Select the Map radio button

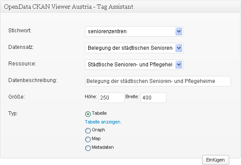click(88, 140)
